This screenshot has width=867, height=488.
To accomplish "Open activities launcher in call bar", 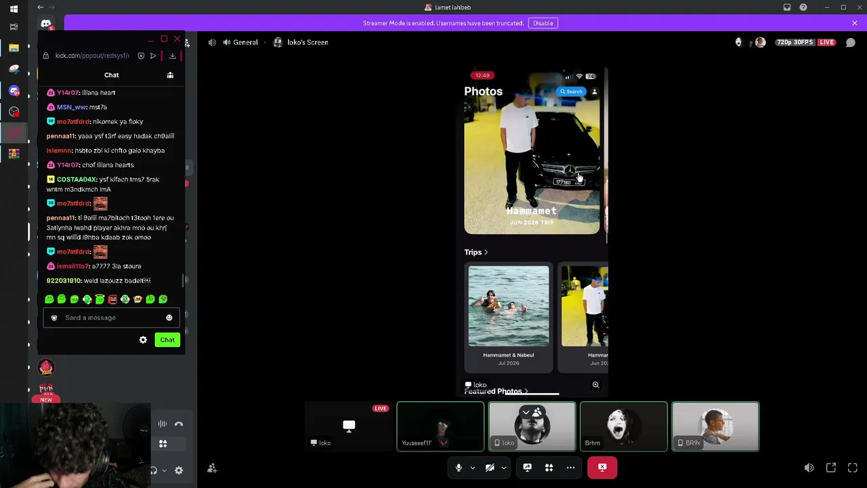I will coord(549,468).
